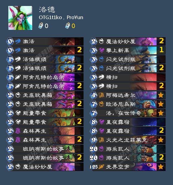
Task: Click the yellow-numbered dust jar icon
Action: tap(68, 26)
